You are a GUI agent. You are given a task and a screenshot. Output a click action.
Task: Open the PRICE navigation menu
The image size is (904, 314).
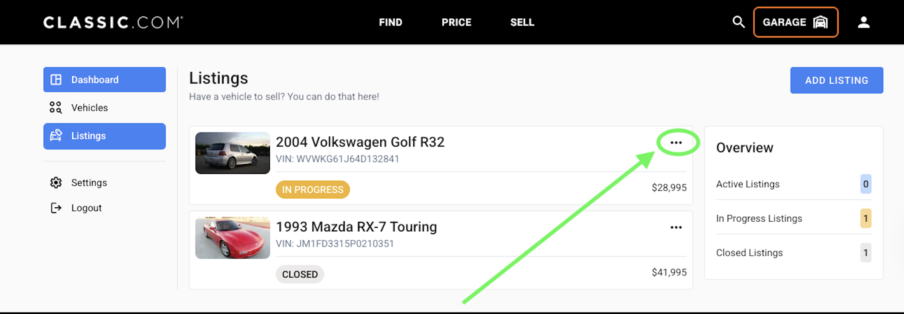click(457, 23)
